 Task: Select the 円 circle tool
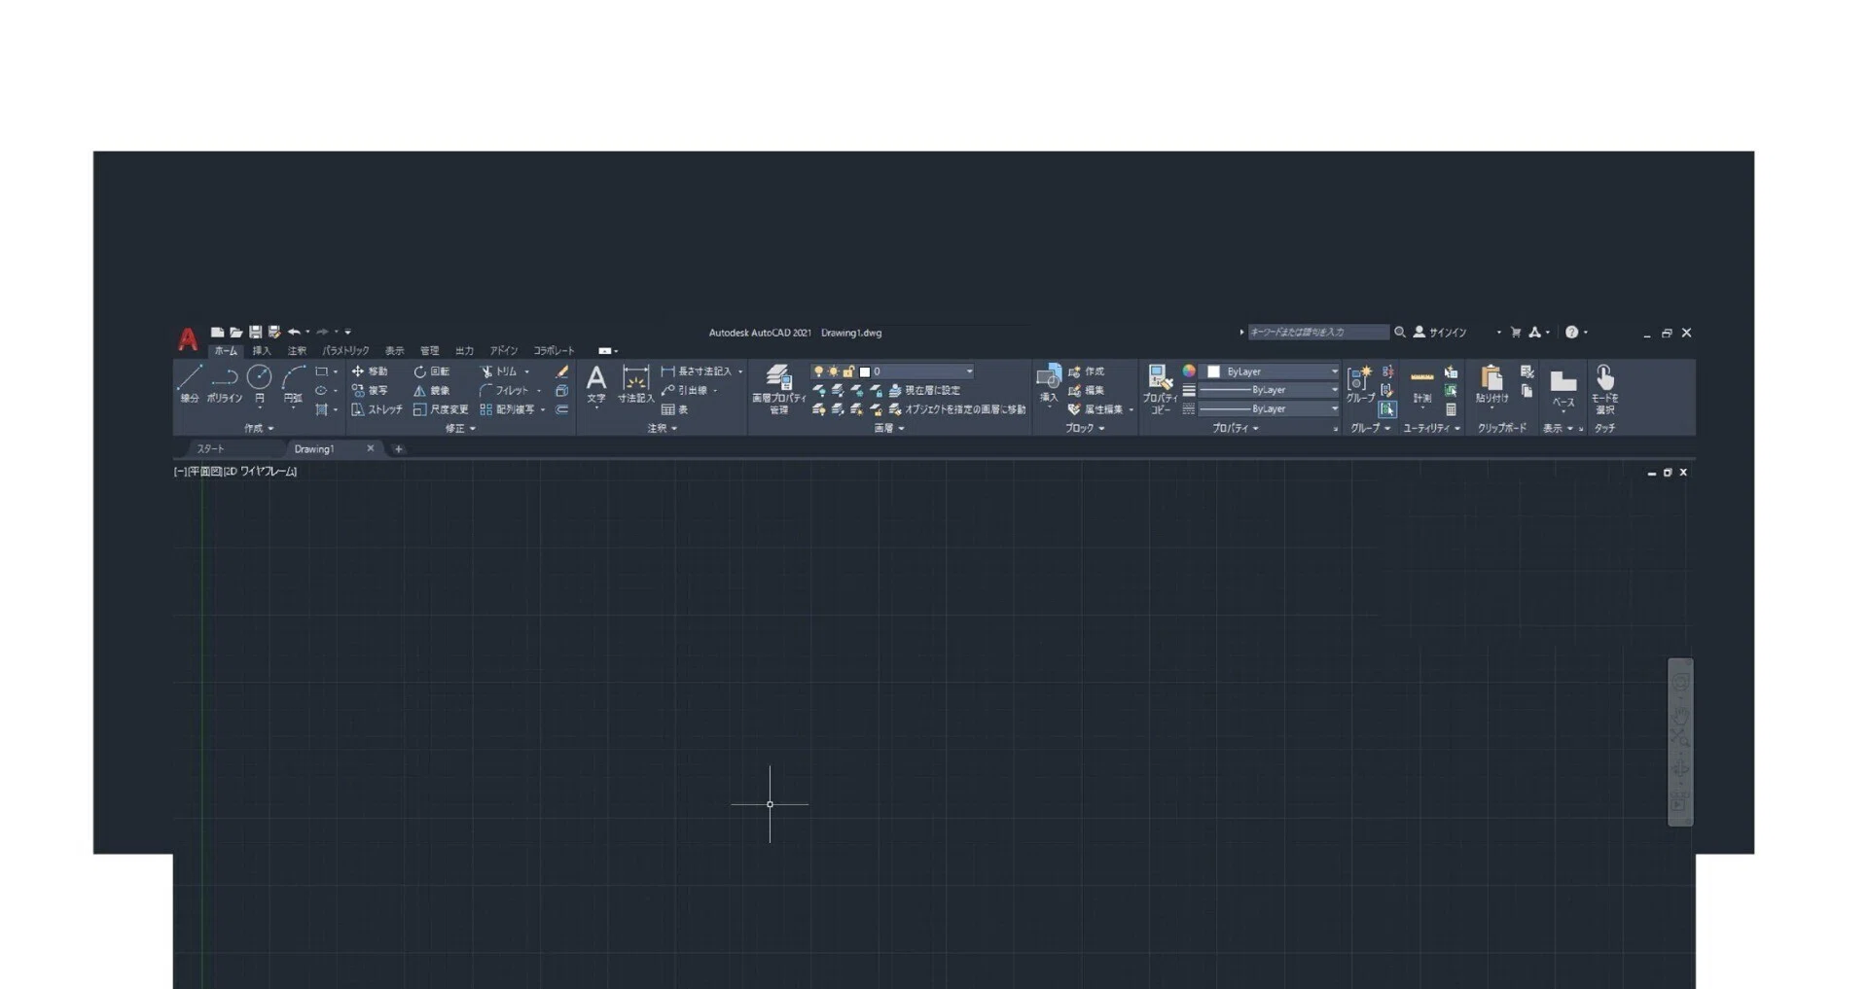(260, 384)
